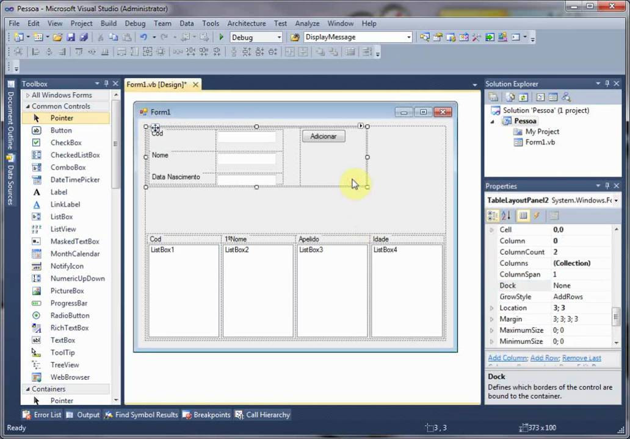630x439 pixels.
Task: Open the Build menu
Action: pyautogui.click(x=109, y=23)
